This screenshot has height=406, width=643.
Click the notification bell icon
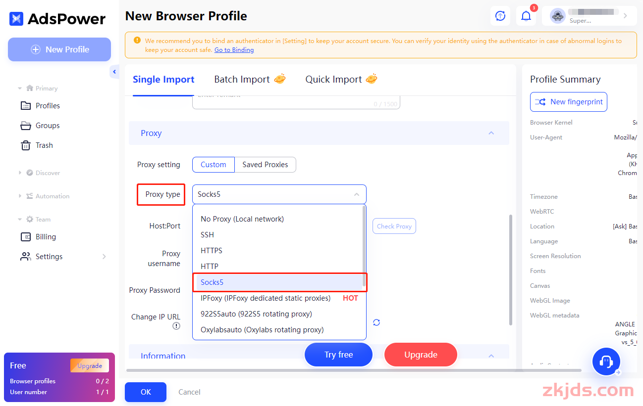[526, 16]
